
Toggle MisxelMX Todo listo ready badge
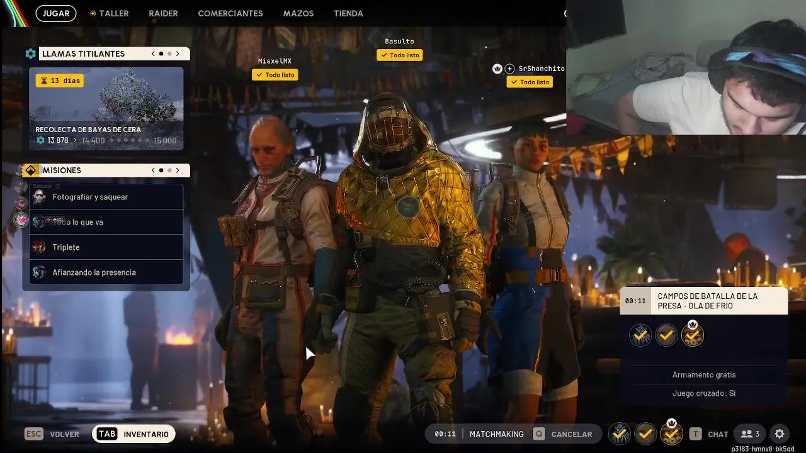275,75
